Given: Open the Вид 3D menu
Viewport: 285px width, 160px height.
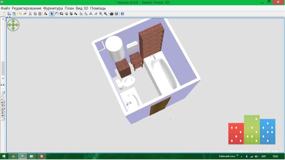Looking at the screenshot, I should [x=82, y=8].
